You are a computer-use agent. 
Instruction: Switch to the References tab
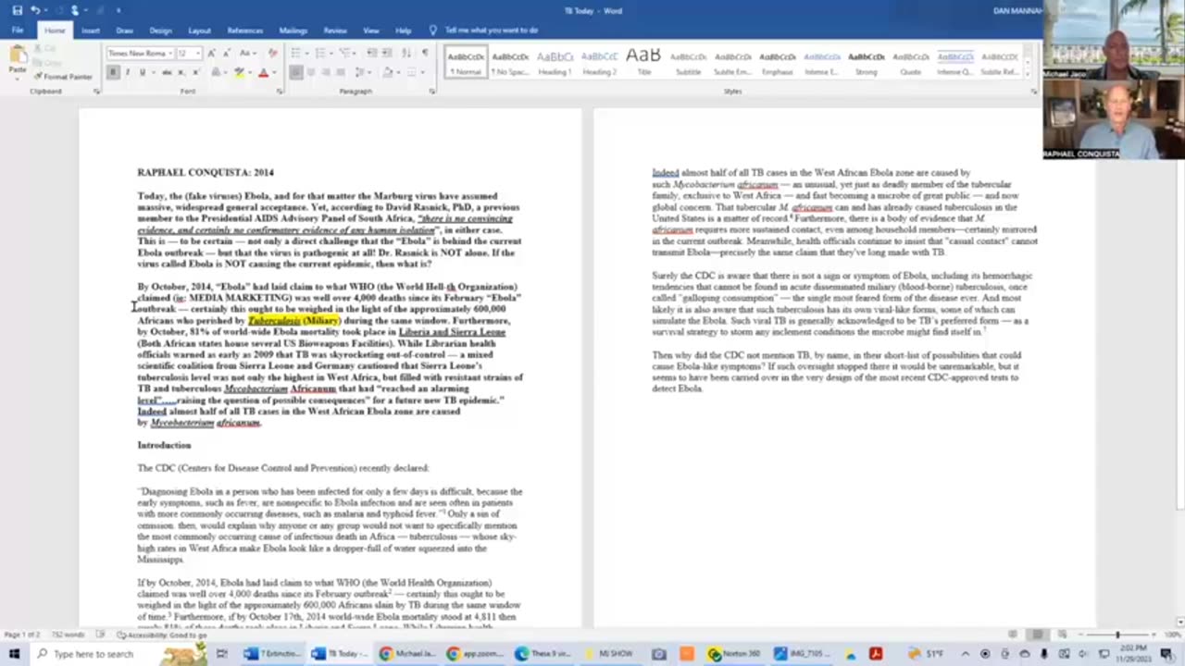[244, 31]
